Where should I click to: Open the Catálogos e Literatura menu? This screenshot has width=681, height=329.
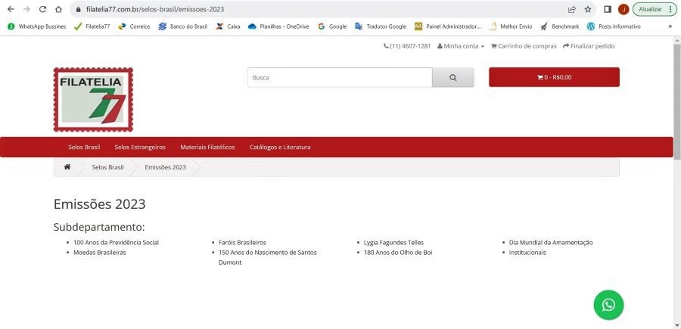pyautogui.click(x=280, y=147)
